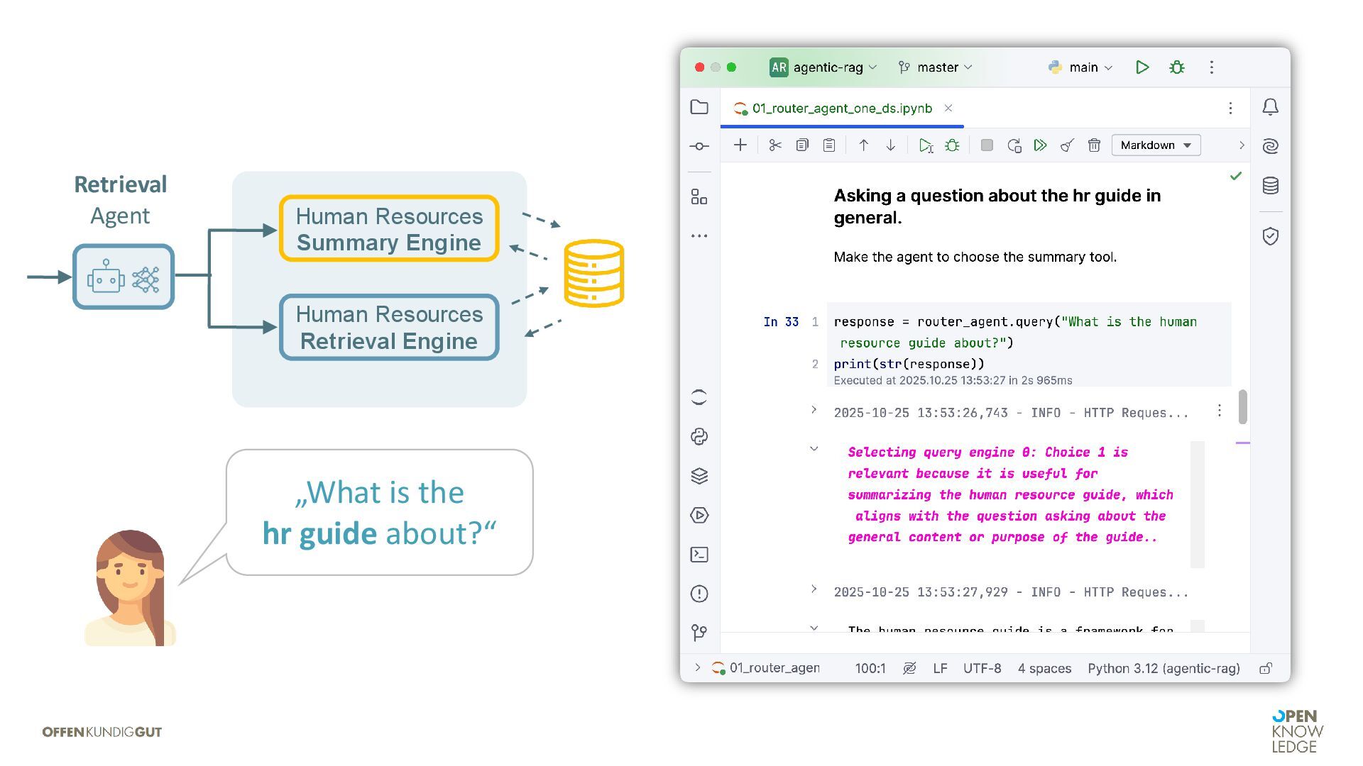Toggle the read-only lock icon in status bar
1363x766 pixels.
click(x=1266, y=668)
